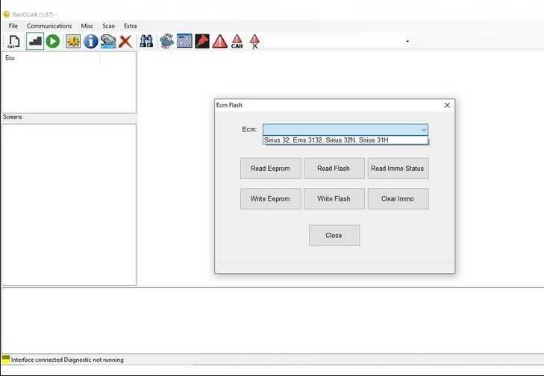The image size is (544, 376).
Task: Click the warning triangle with X icon
Action: click(x=254, y=42)
